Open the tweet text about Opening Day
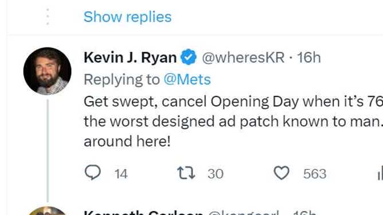The width and height of the screenshot is (383, 215). point(233,121)
